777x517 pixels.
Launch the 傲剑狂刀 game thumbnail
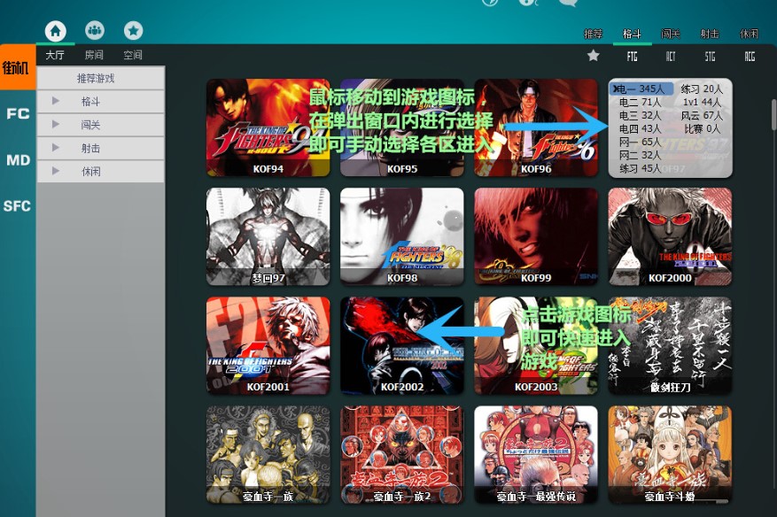(x=670, y=345)
